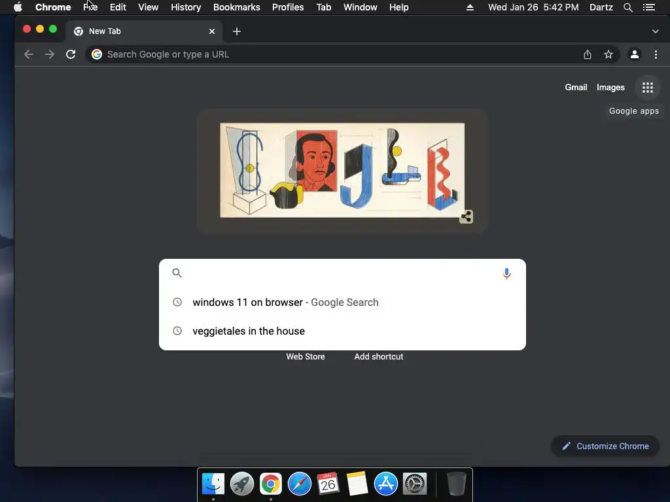Open the profile avatar button

[x=635, y=54]
